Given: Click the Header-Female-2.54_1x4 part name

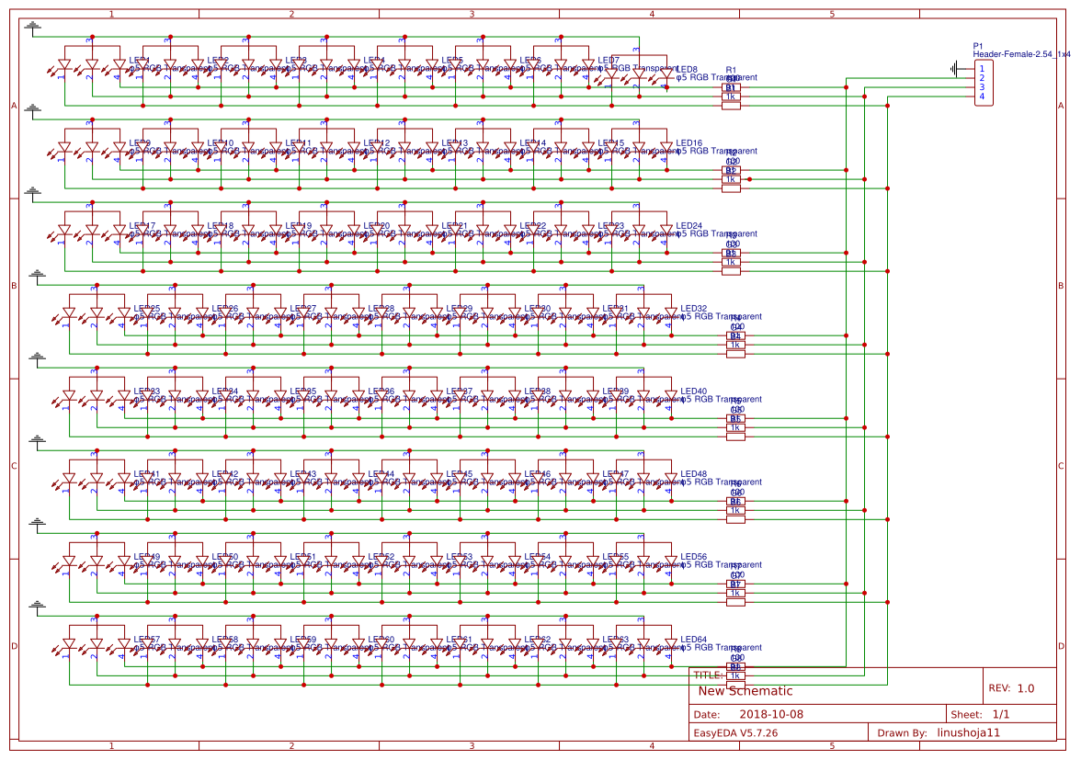Looking at the screenshot, I should pos(1022,53).
